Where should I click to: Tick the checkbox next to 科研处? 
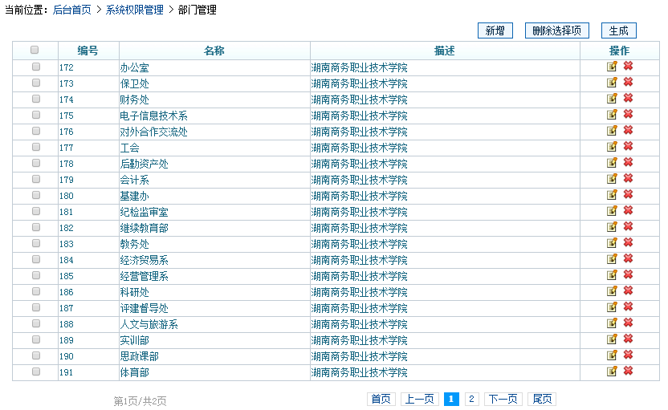(x=36, y=291)
